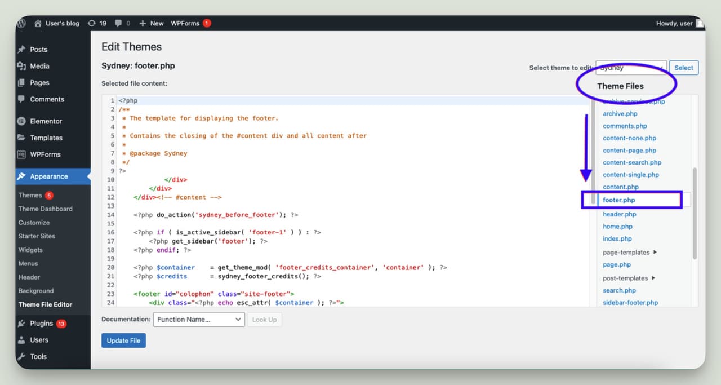Screen dimensions: 721x385
Task: Click the Select theme button
Action: pos(684,68)
